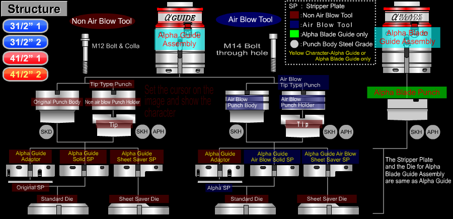Click the Original SP plate label
453x219 pixels.
31,188
